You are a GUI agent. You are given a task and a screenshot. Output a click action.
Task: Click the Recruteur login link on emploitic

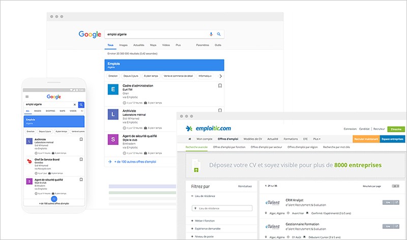tap(379, 129)
